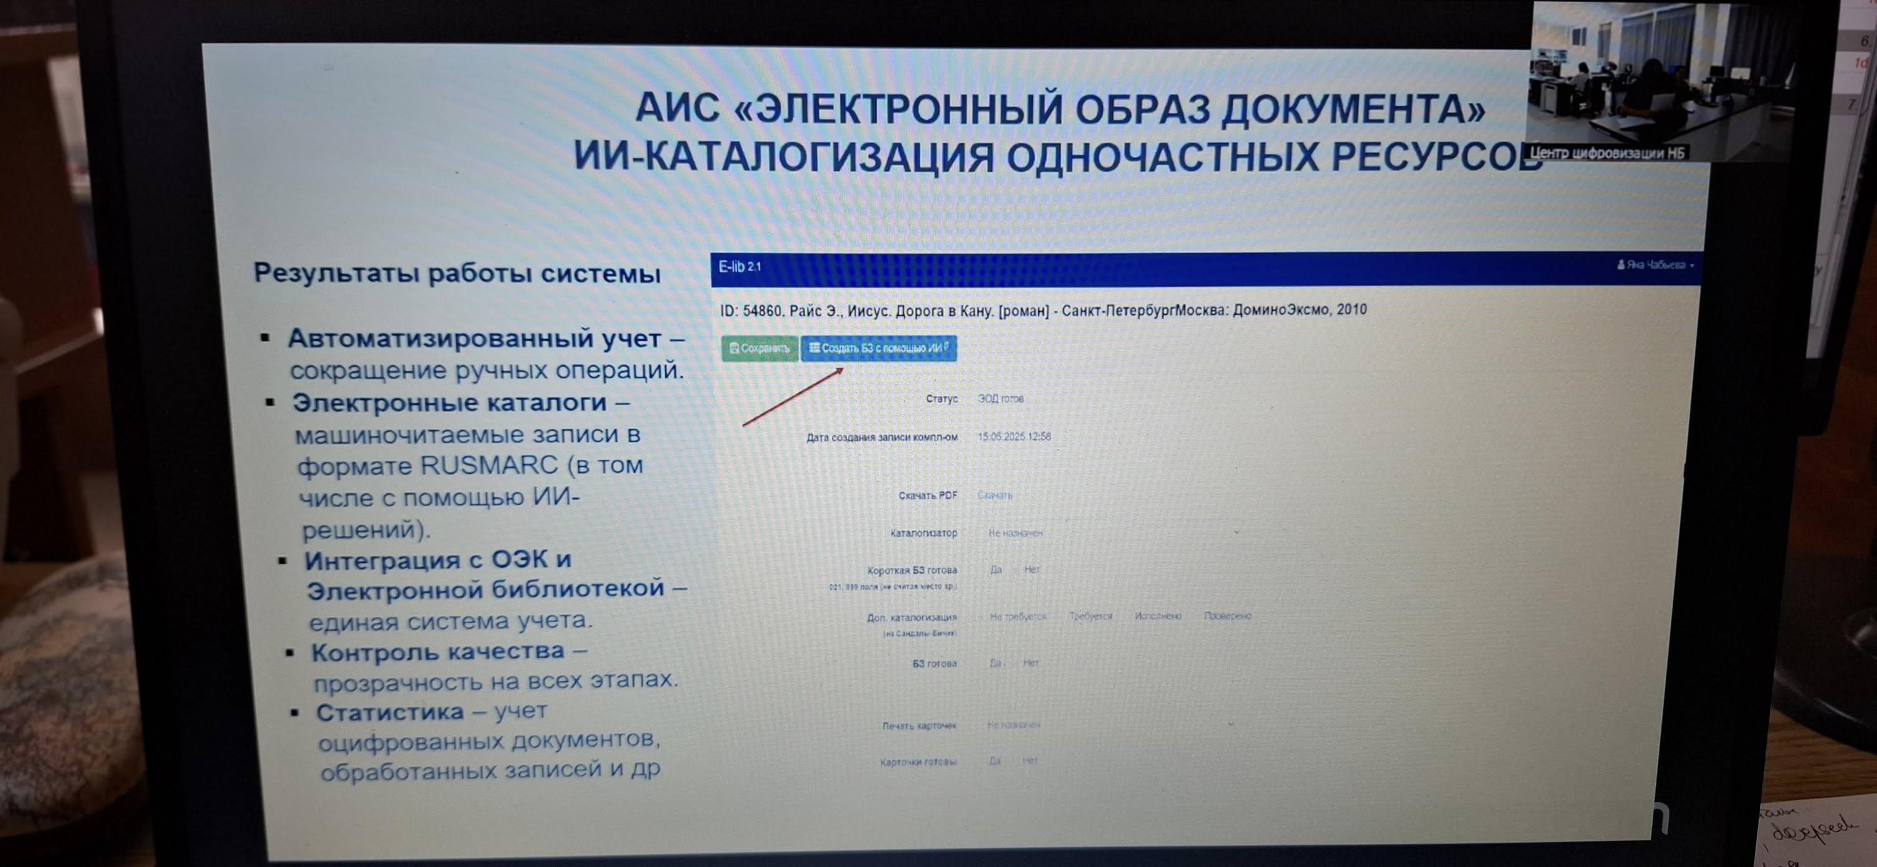The width and height of the screenshot is (1877, 867).
Task: Select Исполнено for Доп. каталогизация
Action: (x=1157, y=616)
